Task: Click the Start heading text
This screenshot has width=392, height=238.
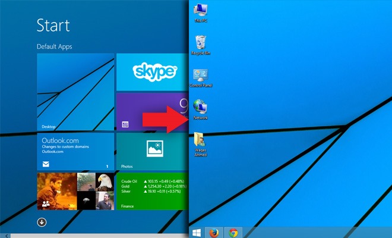Action: (53, 25)
